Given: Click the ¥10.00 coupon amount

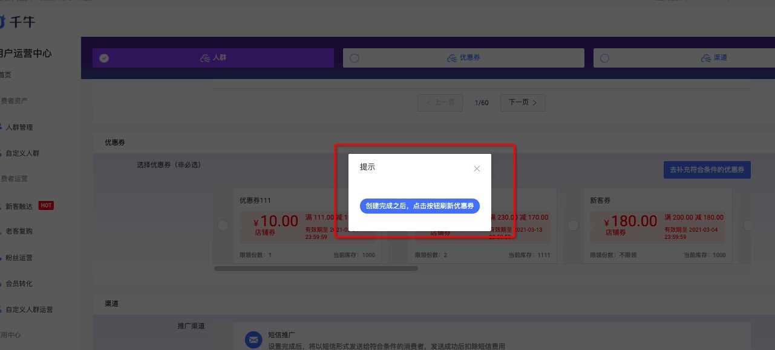Looking at the screenshot, I should (275, 221).
